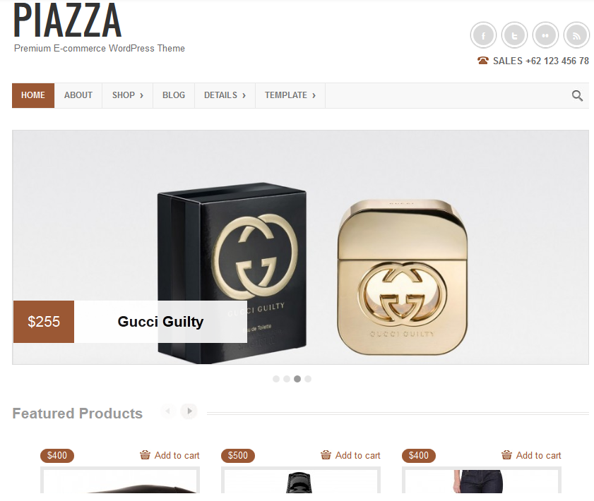The image size is (594, 501).
Task: Select the first slider dot
Action: [x=276, y=379]
